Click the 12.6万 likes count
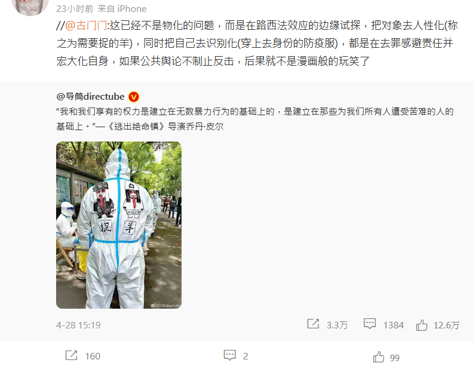The width and height of the screenshot is (473, 369). coord(446,325)
